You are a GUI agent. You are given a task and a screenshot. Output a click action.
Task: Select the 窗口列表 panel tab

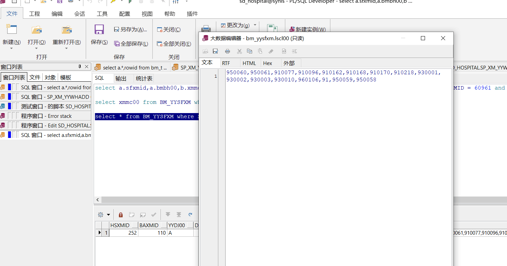pyautogui.click(x=14, y=77)
